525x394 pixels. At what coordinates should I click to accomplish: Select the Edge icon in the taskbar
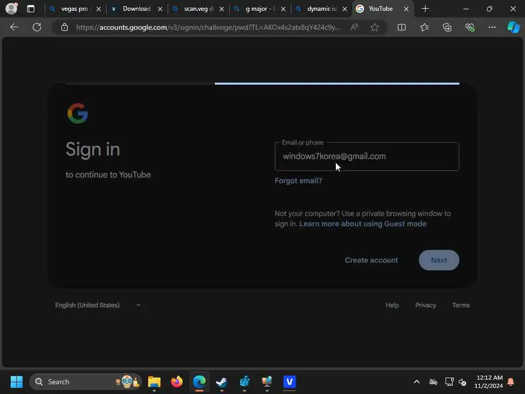pyautogui.click(x=199, y=382)
